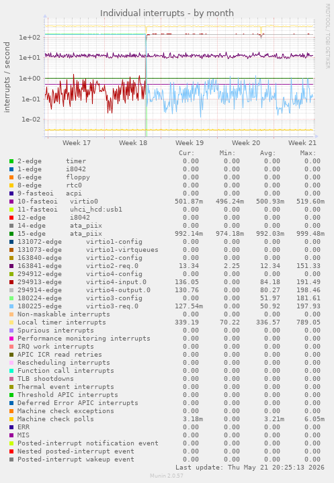Image resolution: width=334 pixels, height=483 pixels.
Task: Click the Week 17 axis label
Action: pyautogui.click(x=77, y=143)
